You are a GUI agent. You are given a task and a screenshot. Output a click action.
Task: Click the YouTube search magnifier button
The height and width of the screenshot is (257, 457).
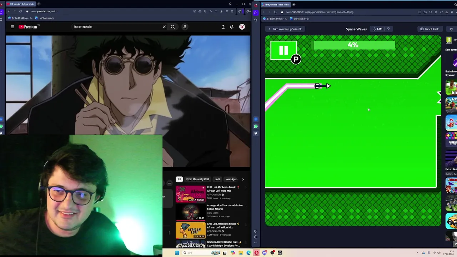click(173, 27)
